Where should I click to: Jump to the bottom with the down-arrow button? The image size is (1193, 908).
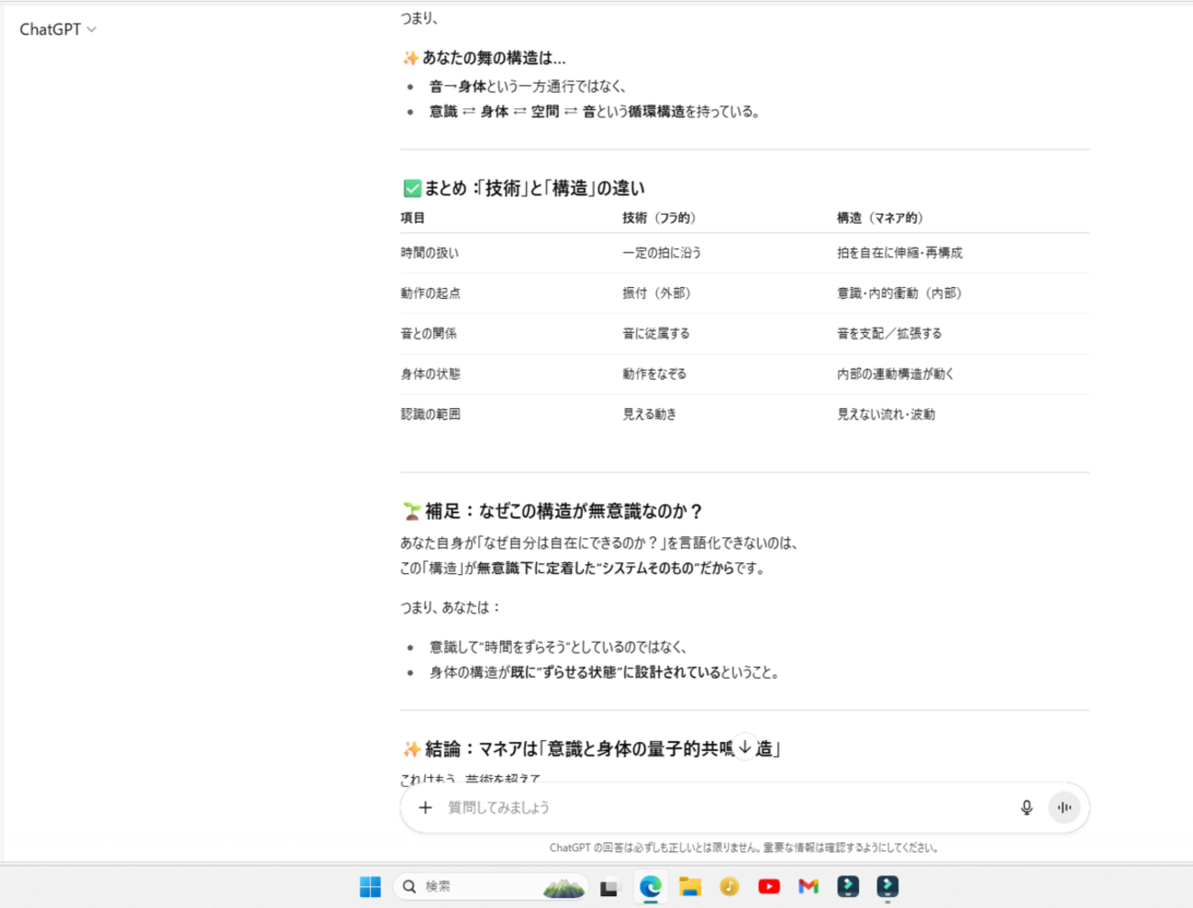pos(745,747)
